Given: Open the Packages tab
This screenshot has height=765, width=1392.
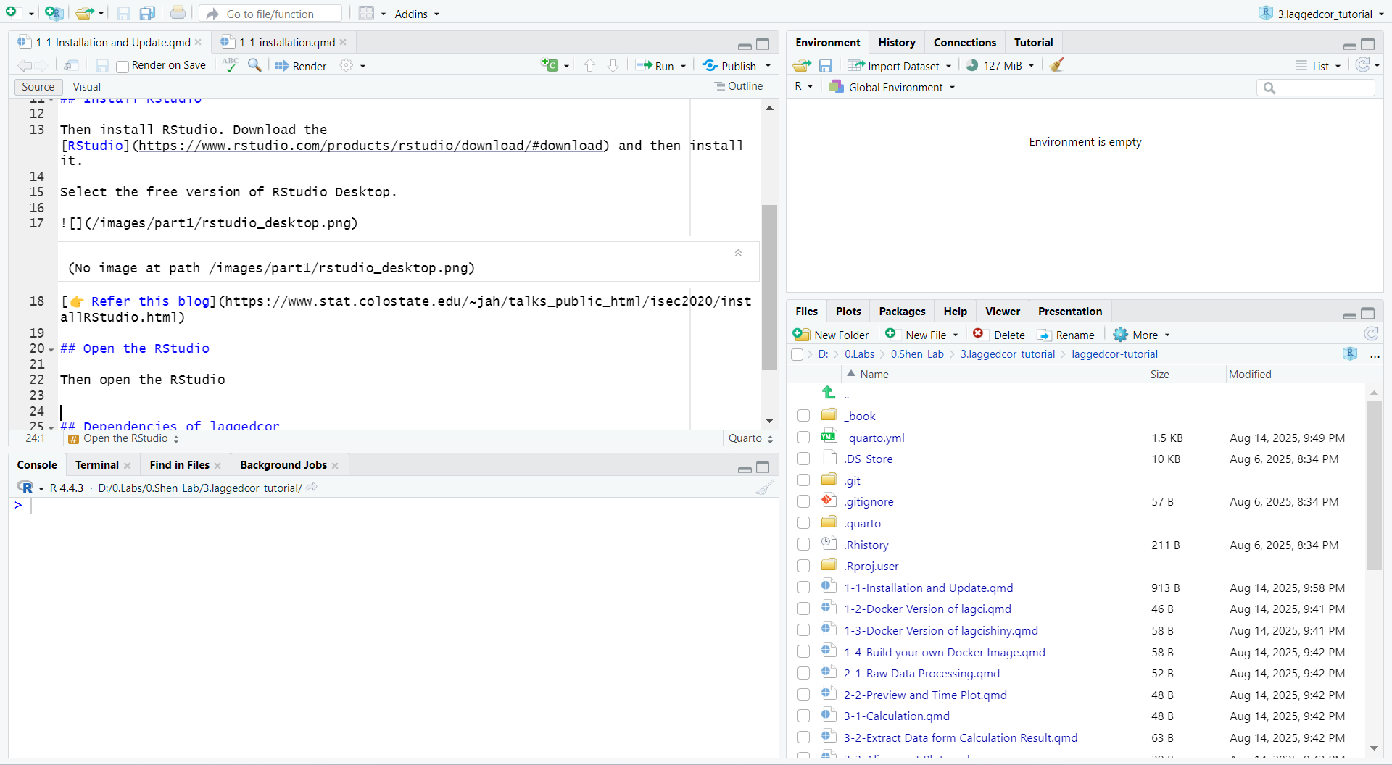Looking at the screenshot, I should click(x=901, y=312).
